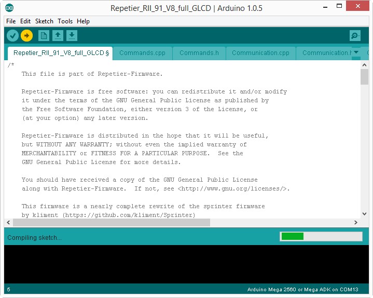Switch to the Commands.h tab
The image size is (373, 298).
point(199,53)
